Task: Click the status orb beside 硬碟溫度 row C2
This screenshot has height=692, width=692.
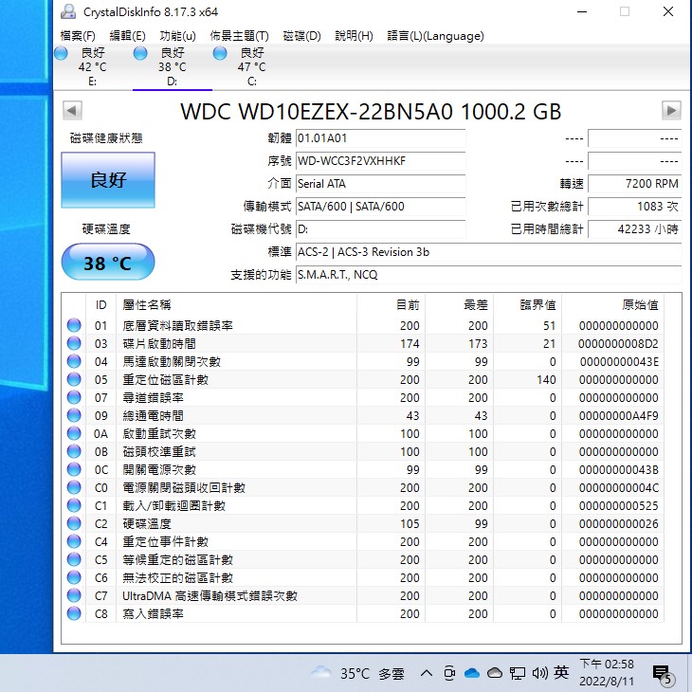Action: [74, 524]
